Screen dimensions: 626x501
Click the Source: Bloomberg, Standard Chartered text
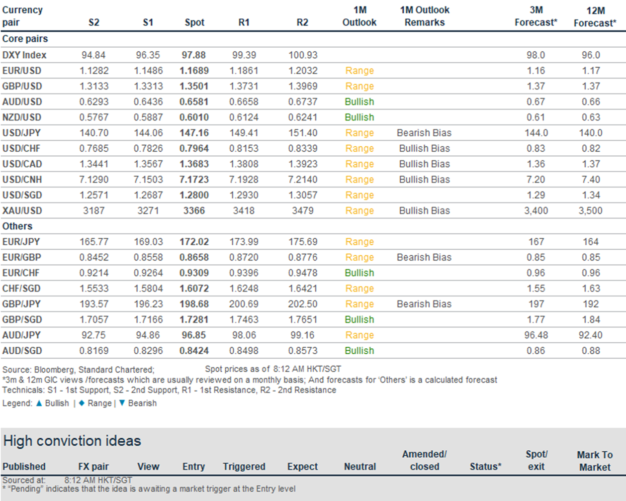pyautogui.click(x=79, y=370)
